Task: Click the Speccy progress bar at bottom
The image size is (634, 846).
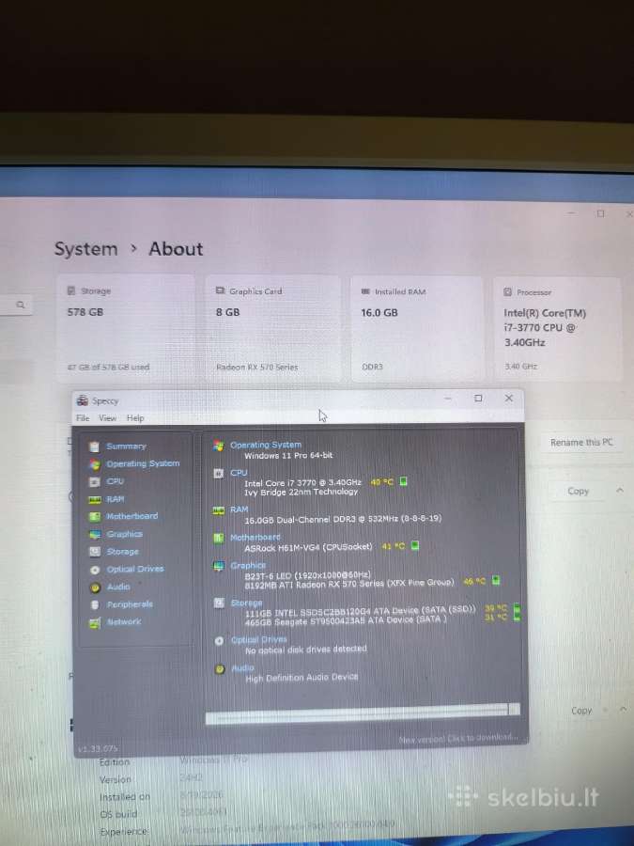Action: (x=363, y=712)
